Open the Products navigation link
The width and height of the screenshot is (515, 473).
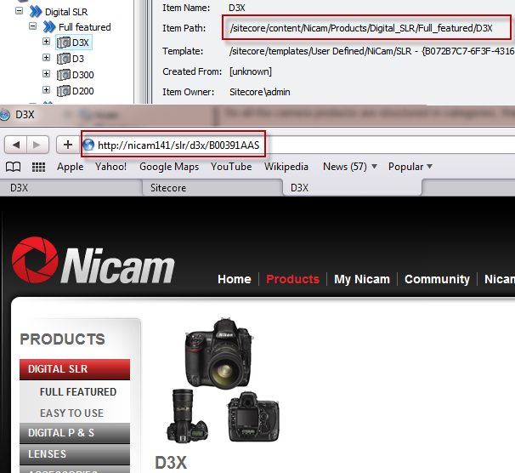coord(292,279)
